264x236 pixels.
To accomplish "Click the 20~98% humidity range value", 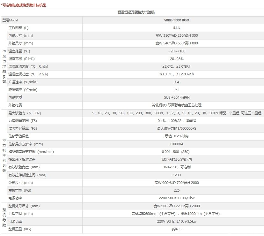I will (x=177, y=59).
